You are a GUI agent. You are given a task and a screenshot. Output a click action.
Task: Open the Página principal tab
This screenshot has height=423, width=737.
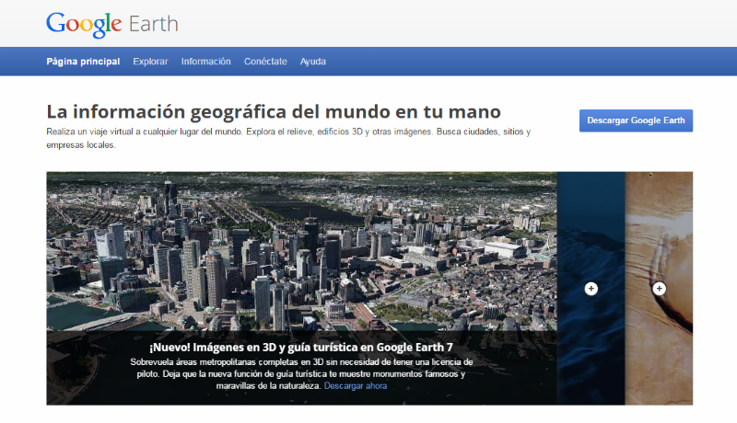point(83,62)
